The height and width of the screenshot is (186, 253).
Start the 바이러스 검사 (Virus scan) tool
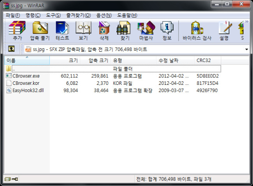(x=197, y=30)
